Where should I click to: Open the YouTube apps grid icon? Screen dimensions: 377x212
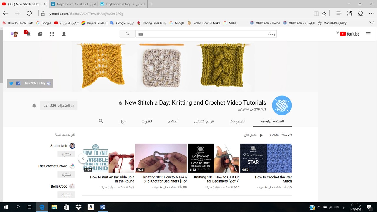pyautogui.click(x=52, y=34)
